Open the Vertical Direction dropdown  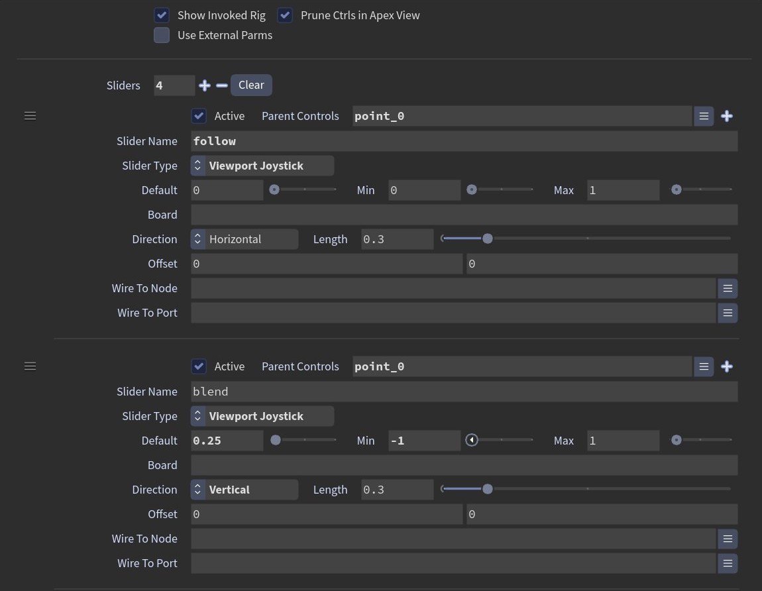coord(245,490)
